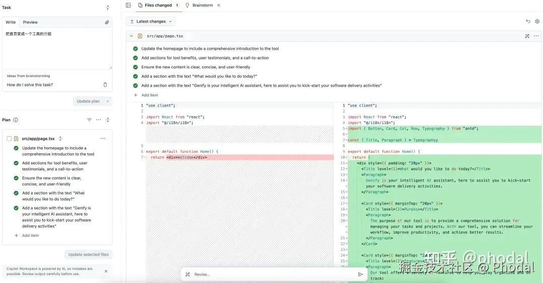Open the Plan filter icon
This screenshot has height=283, width=543.
click(89, 120)
